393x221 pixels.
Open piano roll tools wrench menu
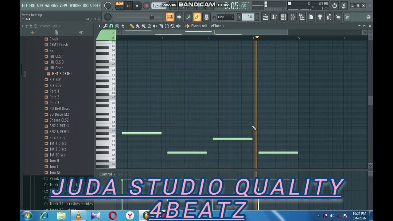105,26
